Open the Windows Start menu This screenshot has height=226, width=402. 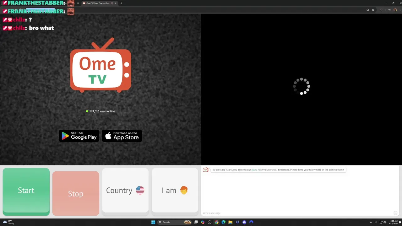pyautogui.click(x=153, y=222)
